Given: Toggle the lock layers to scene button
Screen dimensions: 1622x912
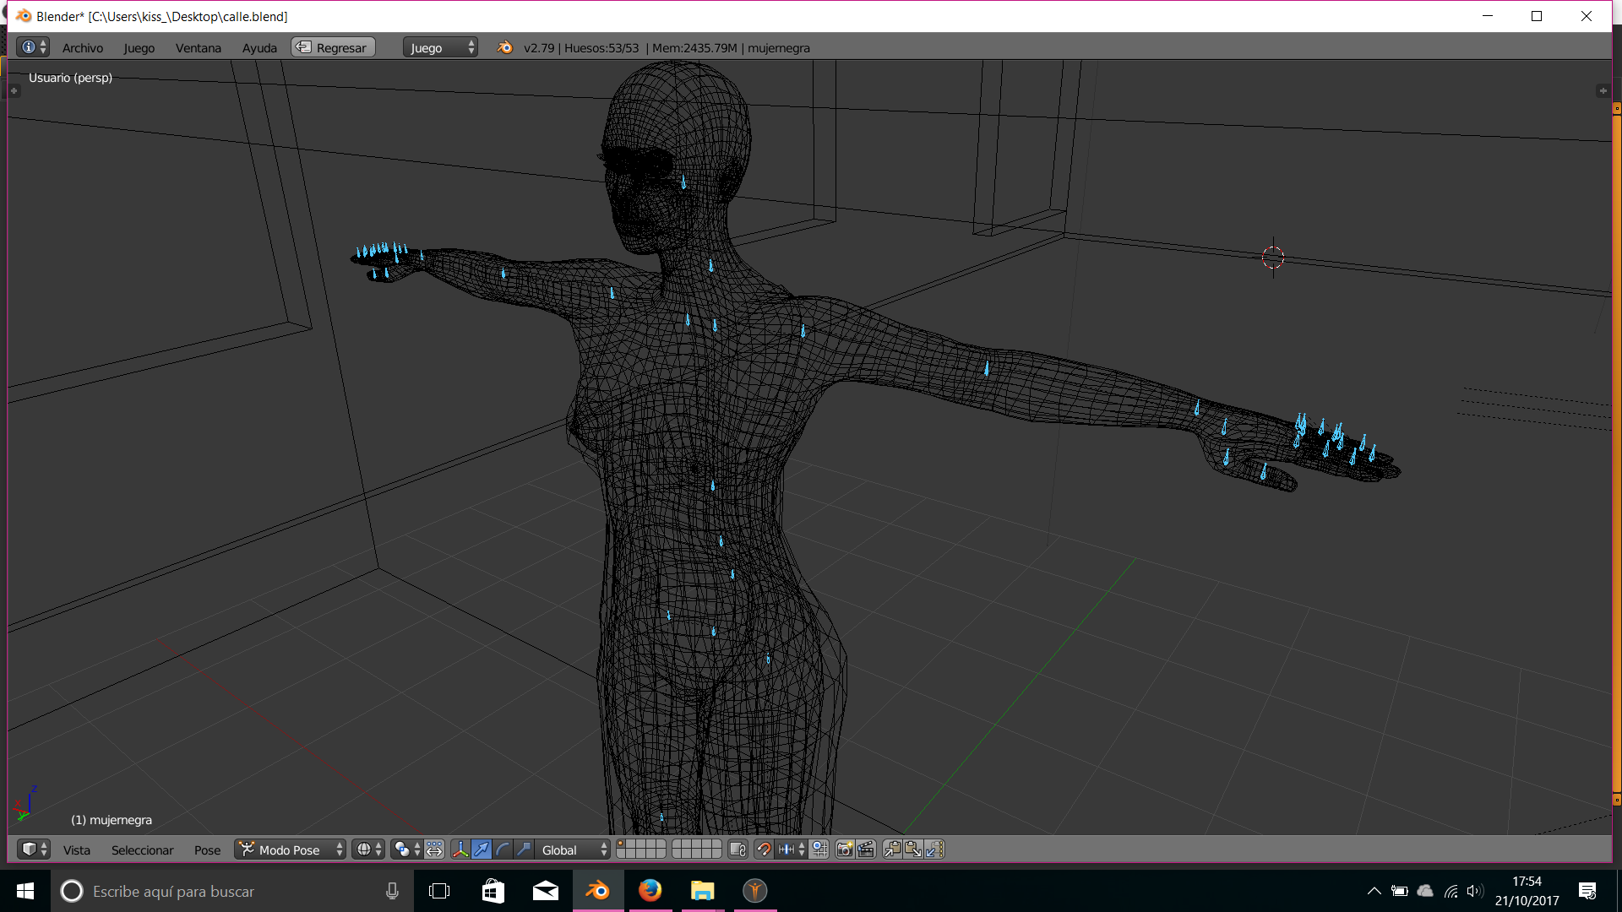Looking at the screenshot, I should (738, 850).
